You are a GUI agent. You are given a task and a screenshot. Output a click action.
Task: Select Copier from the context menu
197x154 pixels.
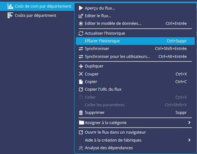[x=91, y=82]
